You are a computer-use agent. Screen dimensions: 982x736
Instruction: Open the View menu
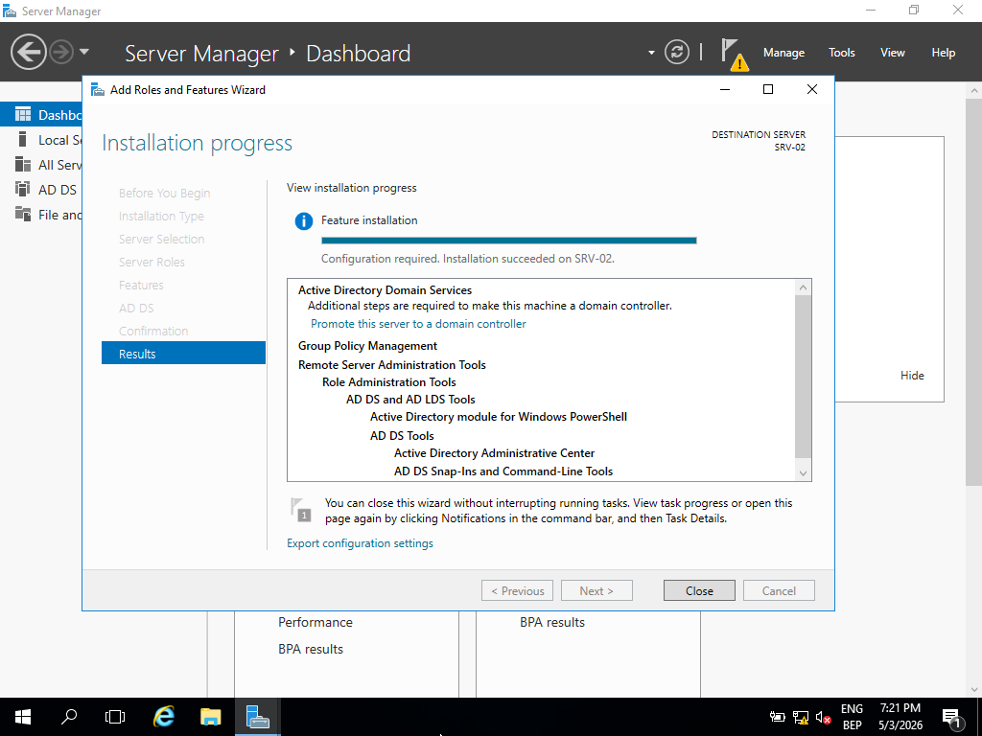click(892, 53)
